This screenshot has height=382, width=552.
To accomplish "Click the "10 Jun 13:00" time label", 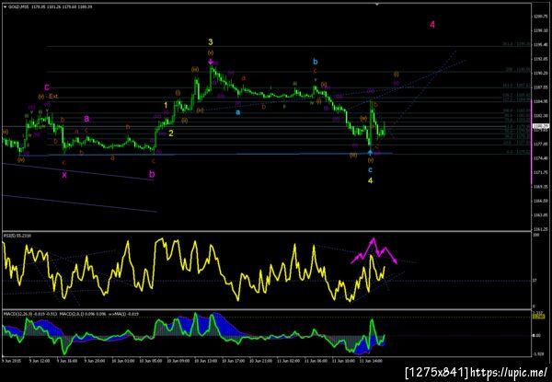I will coord(204,361).
